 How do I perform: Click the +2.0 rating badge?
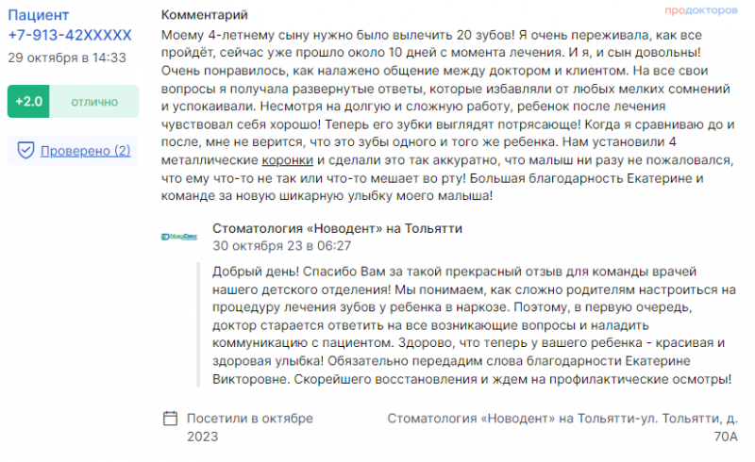[28, 102]
